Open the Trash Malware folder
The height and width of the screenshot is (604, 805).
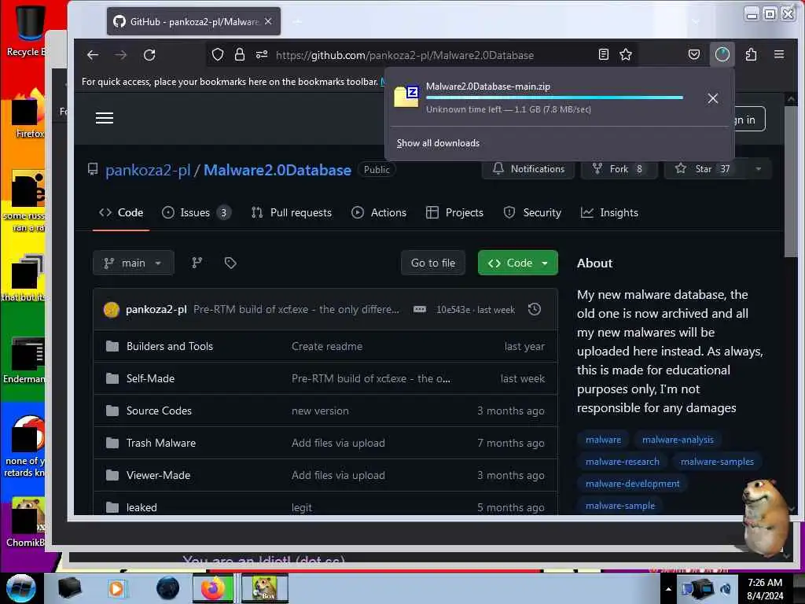pos(160,444)
